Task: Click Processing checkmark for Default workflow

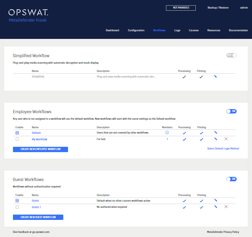Action: [x=184, y=133]
